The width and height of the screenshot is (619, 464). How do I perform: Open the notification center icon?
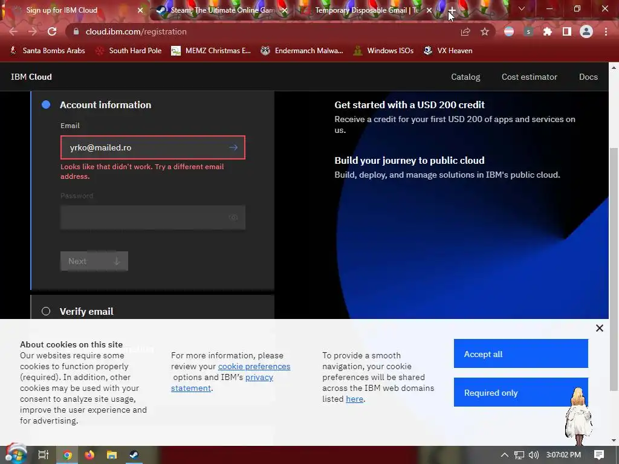pos(599,455)
